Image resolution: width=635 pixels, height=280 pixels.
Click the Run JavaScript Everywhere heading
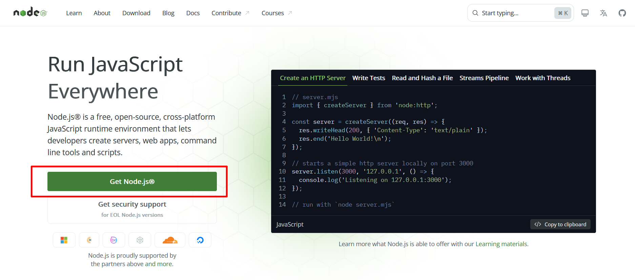(115, 78)
